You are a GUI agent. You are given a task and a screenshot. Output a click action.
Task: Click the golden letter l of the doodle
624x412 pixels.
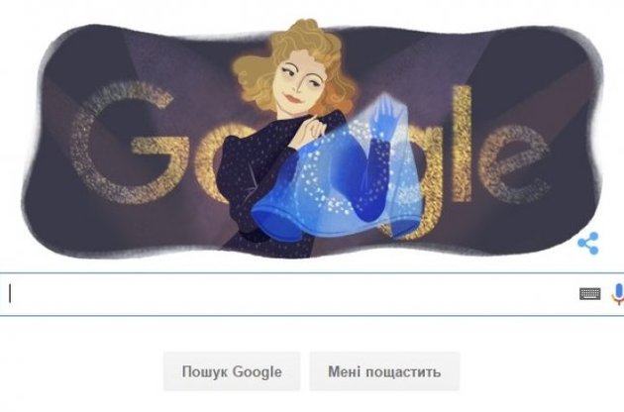462,144
